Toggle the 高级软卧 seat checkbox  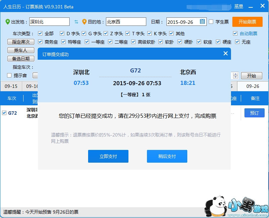pyautogui.click(x=133, y=42)
